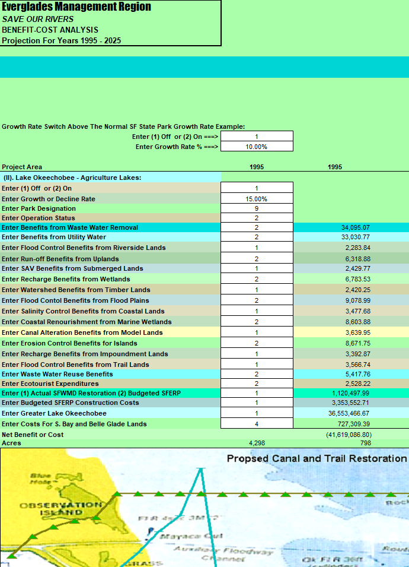Click the leftmost green triangle marker on the map

(12, 556)
